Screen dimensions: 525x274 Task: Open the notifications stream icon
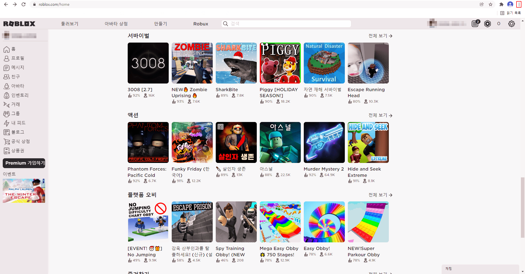tap(476, 24)
